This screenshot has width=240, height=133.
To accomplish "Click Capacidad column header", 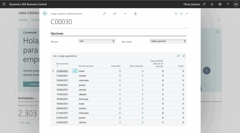I will 116,66.
